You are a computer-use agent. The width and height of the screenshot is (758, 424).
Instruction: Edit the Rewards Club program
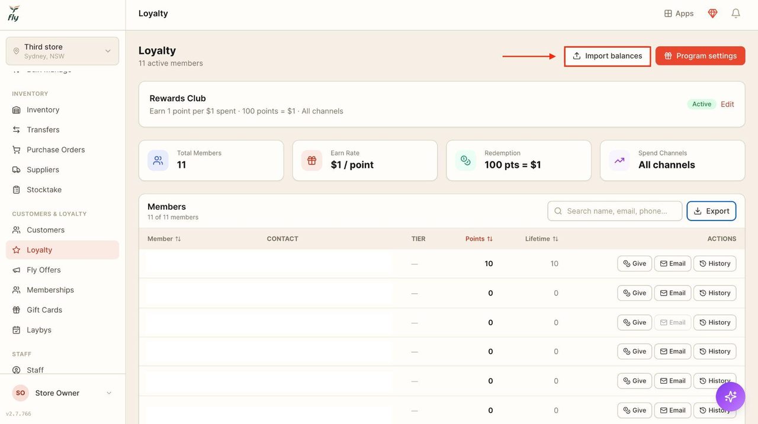[x=727, y=104]
